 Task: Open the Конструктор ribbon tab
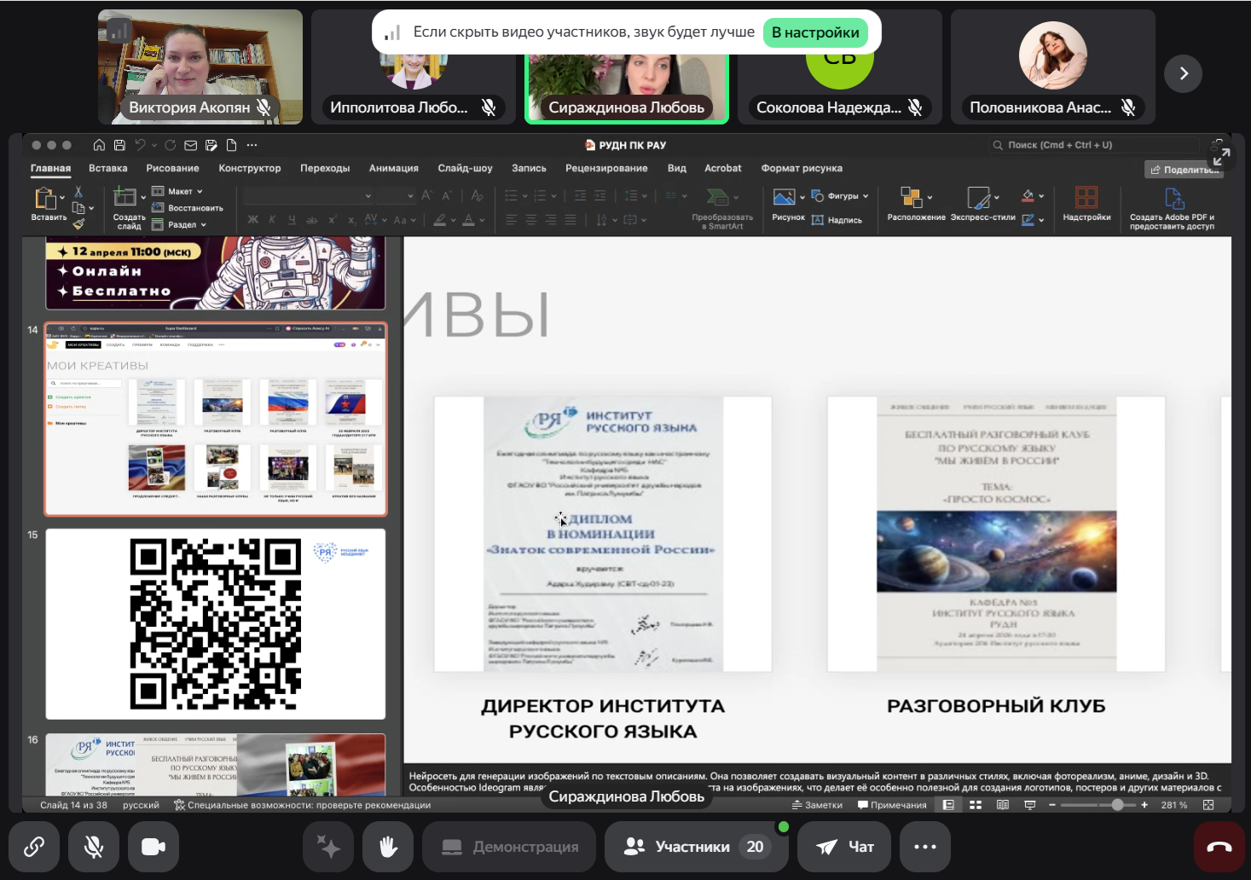[x=250, y=168]
